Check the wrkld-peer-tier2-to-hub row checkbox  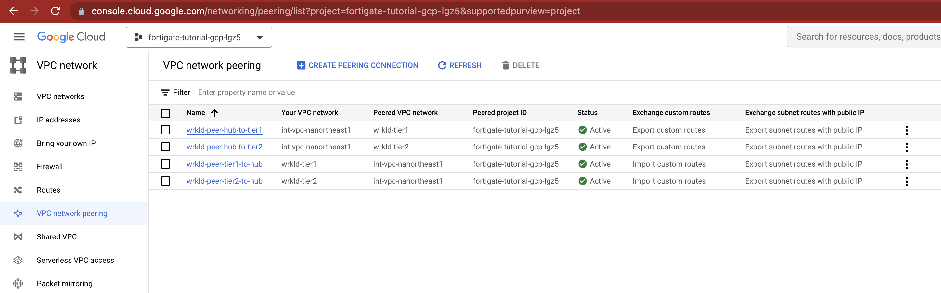166,181
